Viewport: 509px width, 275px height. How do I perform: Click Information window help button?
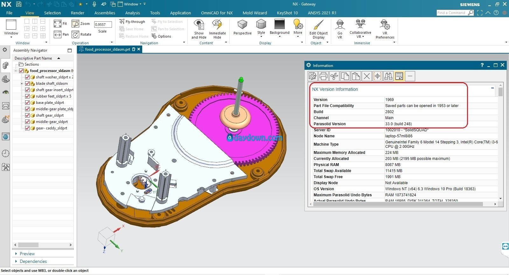tap(482, 65)
